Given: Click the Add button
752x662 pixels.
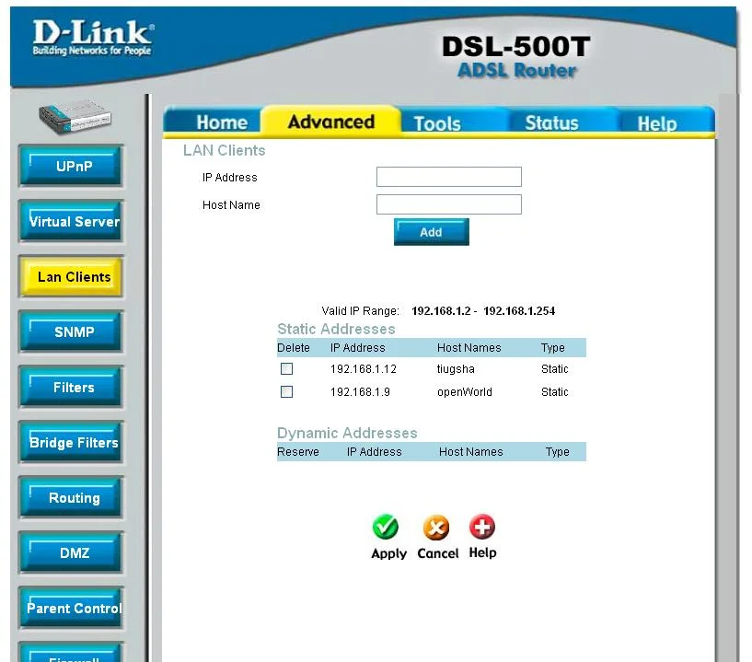Looking at the screenshot, I should [431, 232].
